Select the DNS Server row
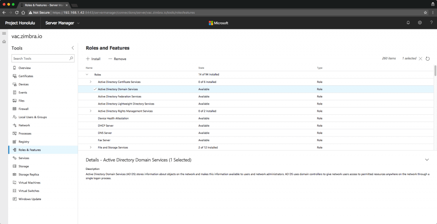 pyautogui.click(x=256, y=133)
